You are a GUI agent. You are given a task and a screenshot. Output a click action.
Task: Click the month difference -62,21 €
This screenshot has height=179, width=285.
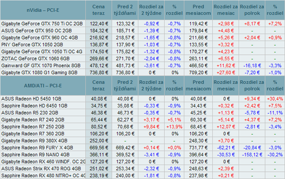click(226, 148)
